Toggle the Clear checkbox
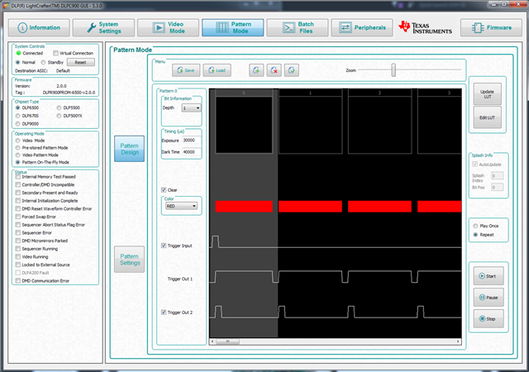The image size is (529, 372). (x=164, y=189)
